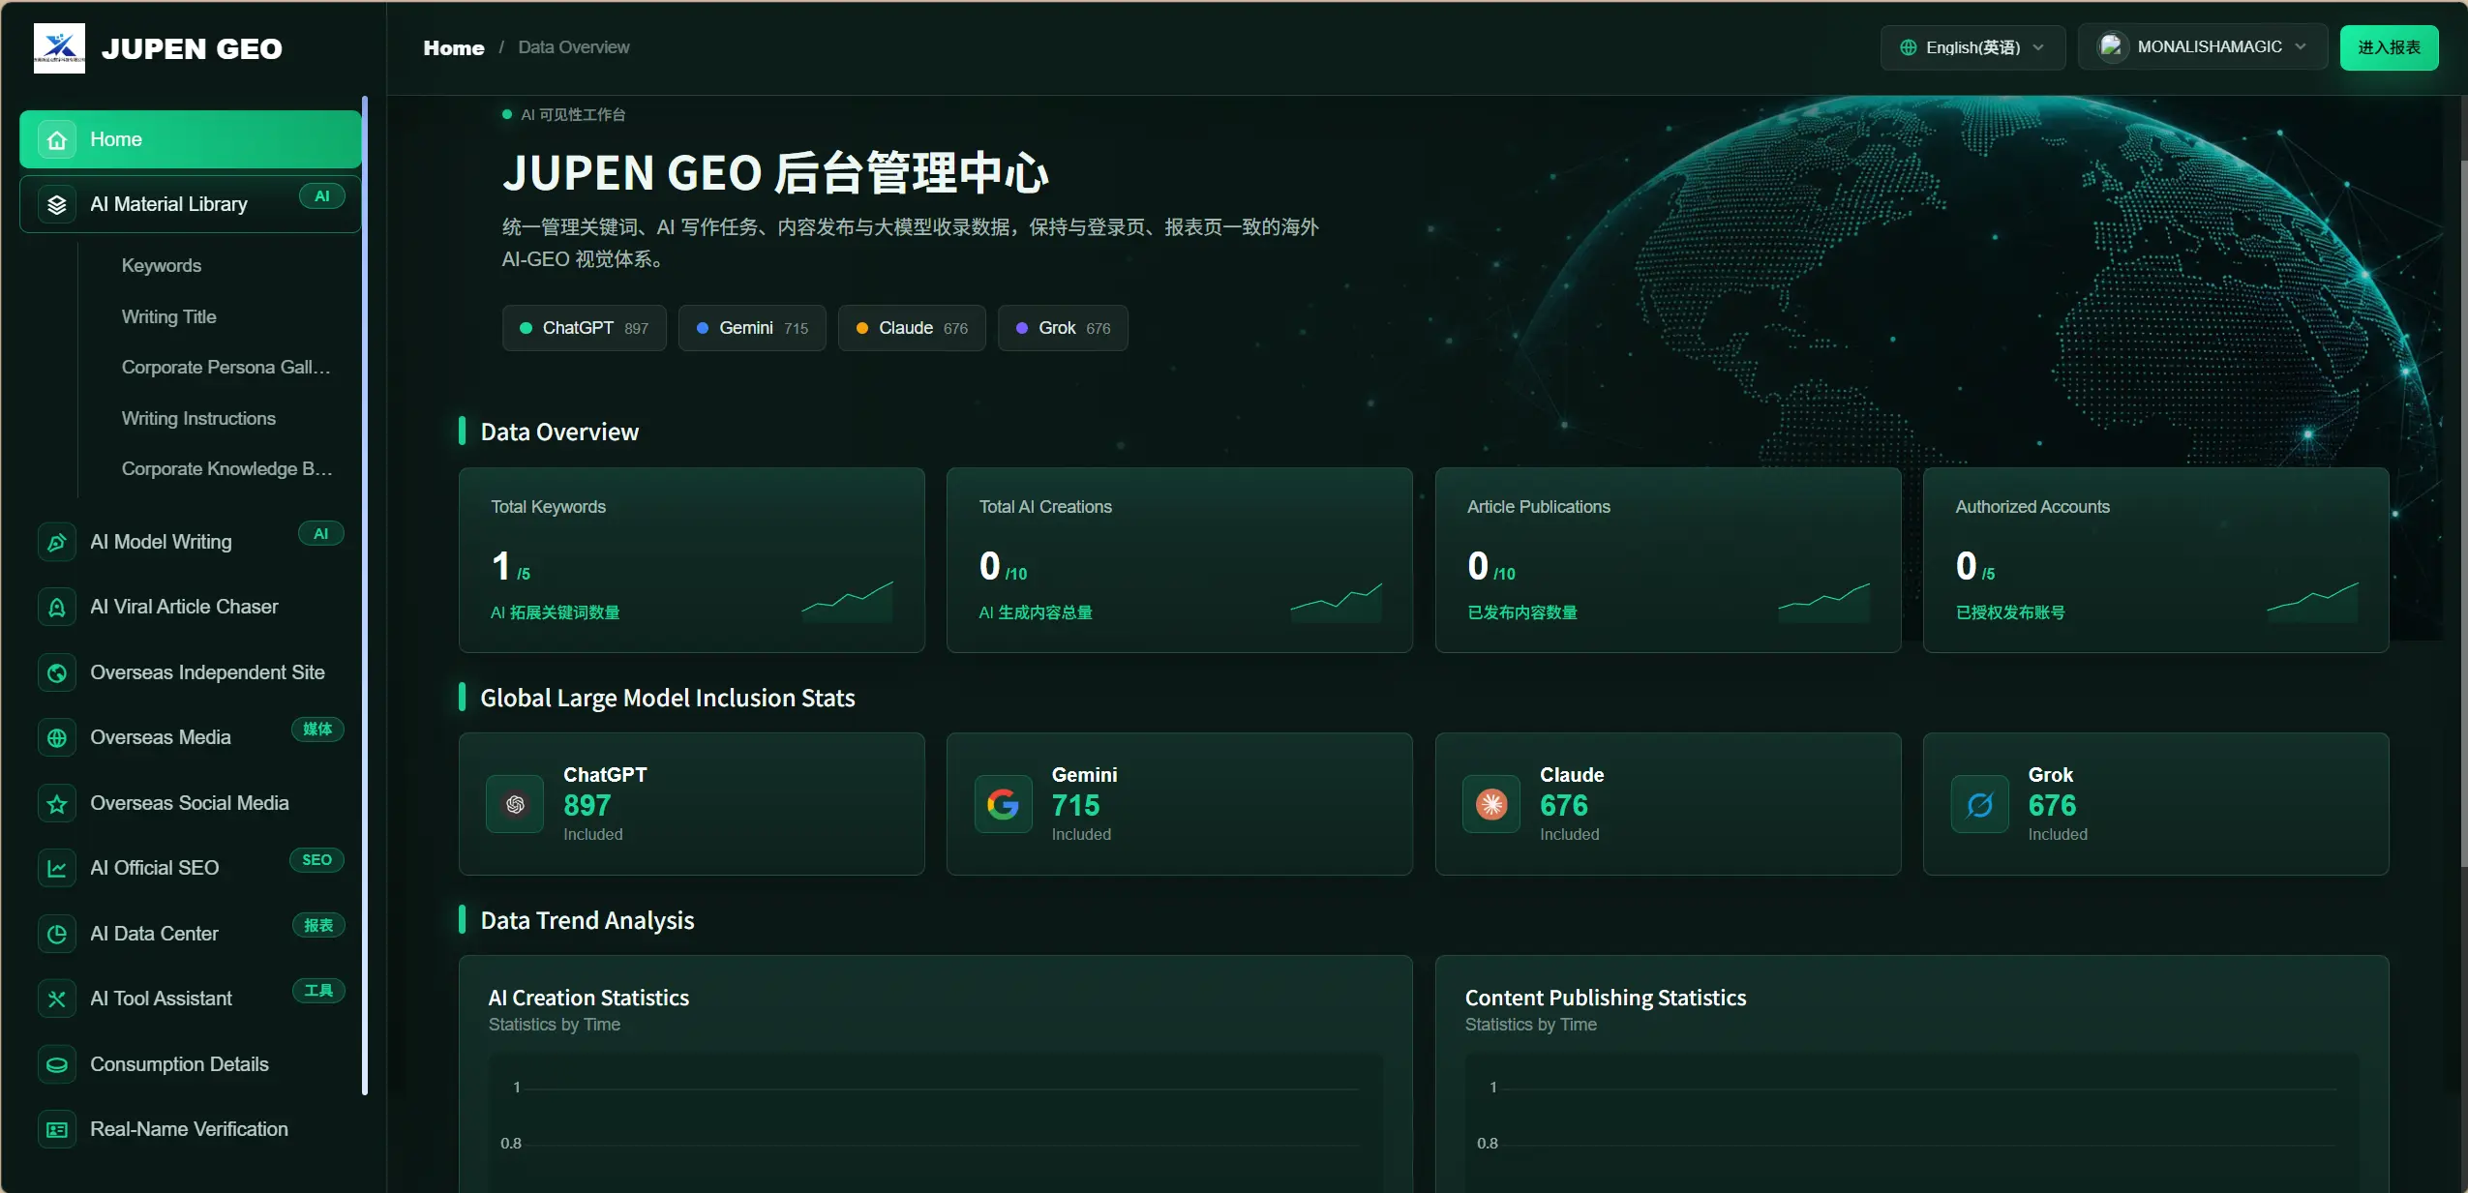Open the Article Publications card
The image size is (2468, 1193).
[x=1669, y=560]
